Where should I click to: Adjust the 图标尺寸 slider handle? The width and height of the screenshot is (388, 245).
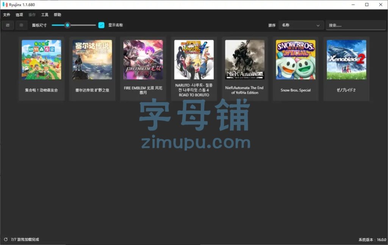coord(67,25)
